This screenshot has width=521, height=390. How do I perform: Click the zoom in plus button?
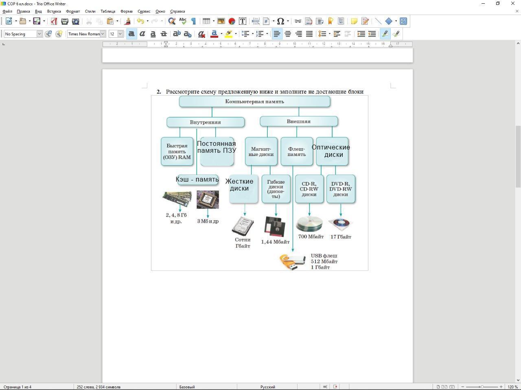click(x=501, y=387)
